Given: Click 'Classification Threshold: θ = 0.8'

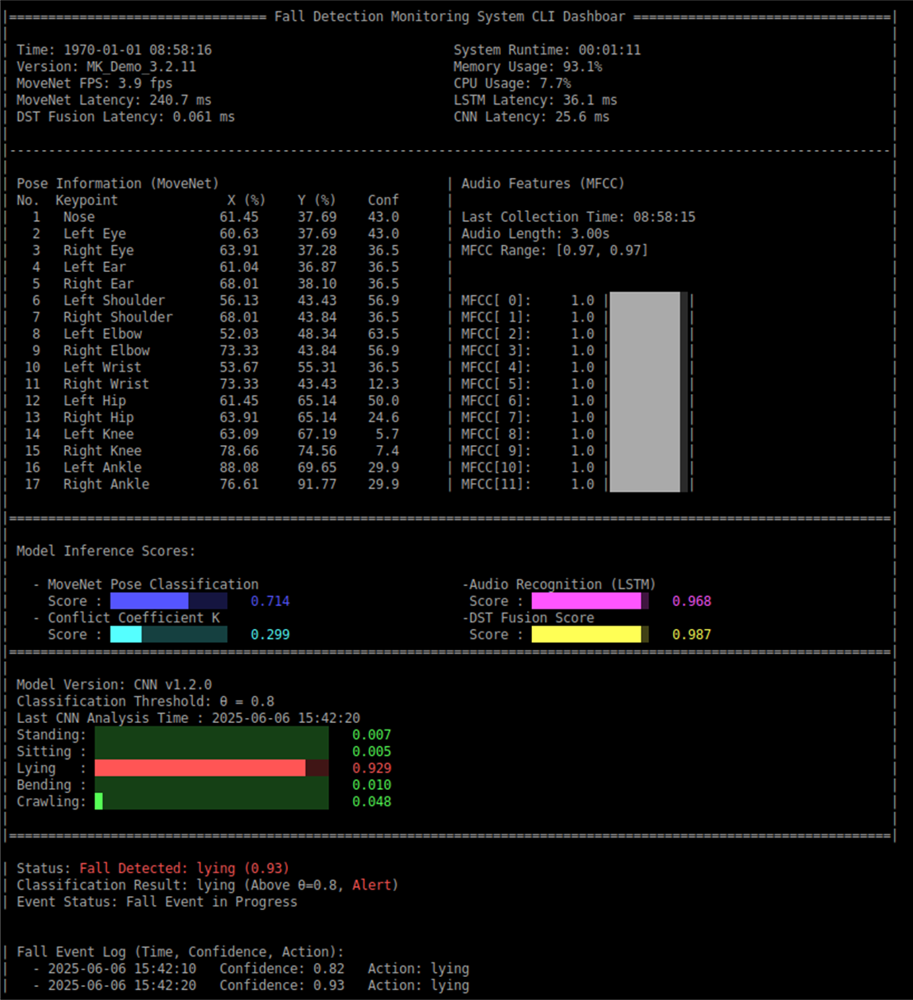Looking at the screenshot, I should 146,701.
